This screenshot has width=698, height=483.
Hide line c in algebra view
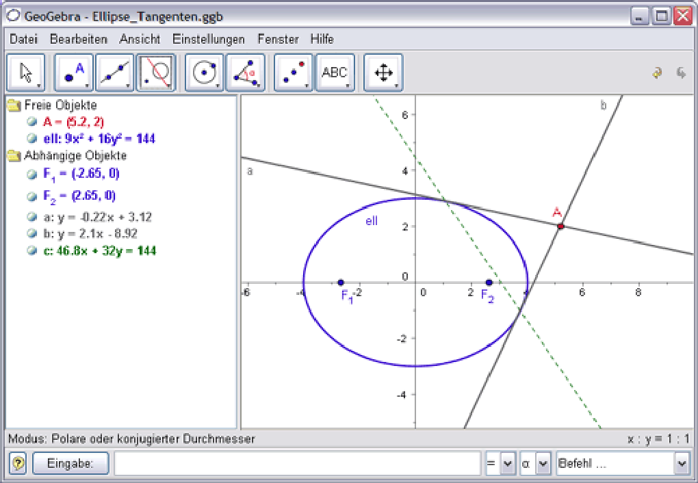point(31,251)
